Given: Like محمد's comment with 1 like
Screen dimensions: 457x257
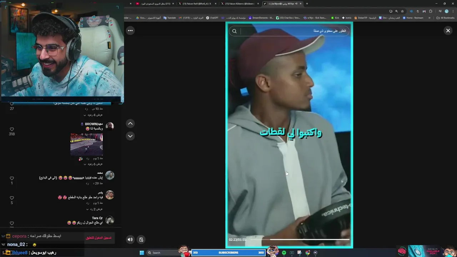Looking at the screenshot, I should (x=12, y=178).
